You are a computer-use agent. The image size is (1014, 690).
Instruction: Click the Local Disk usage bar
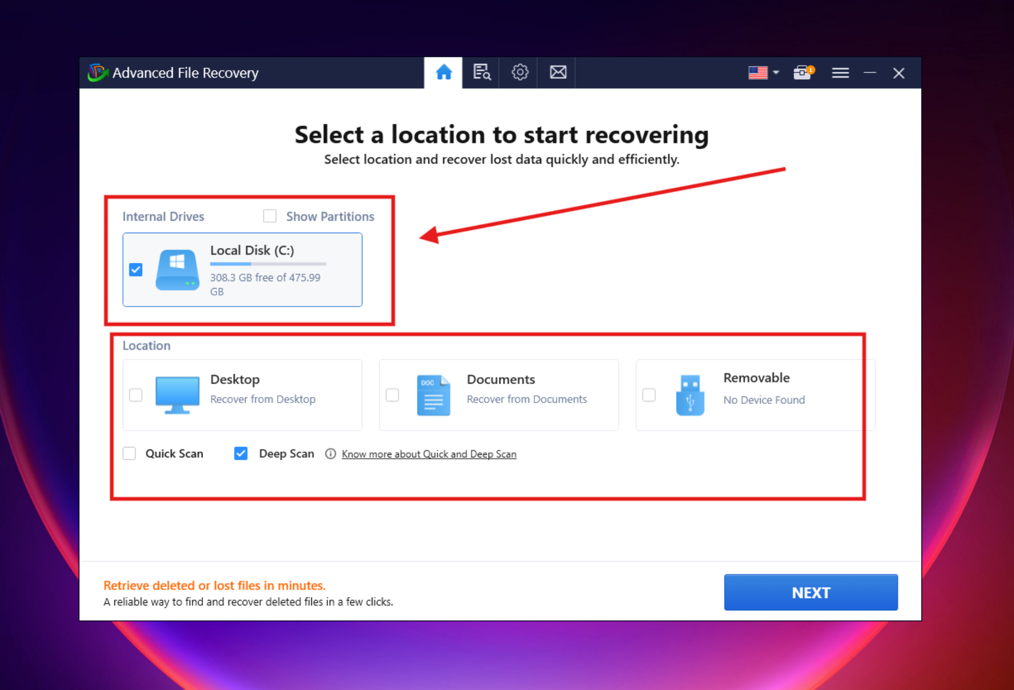point(268,264)
